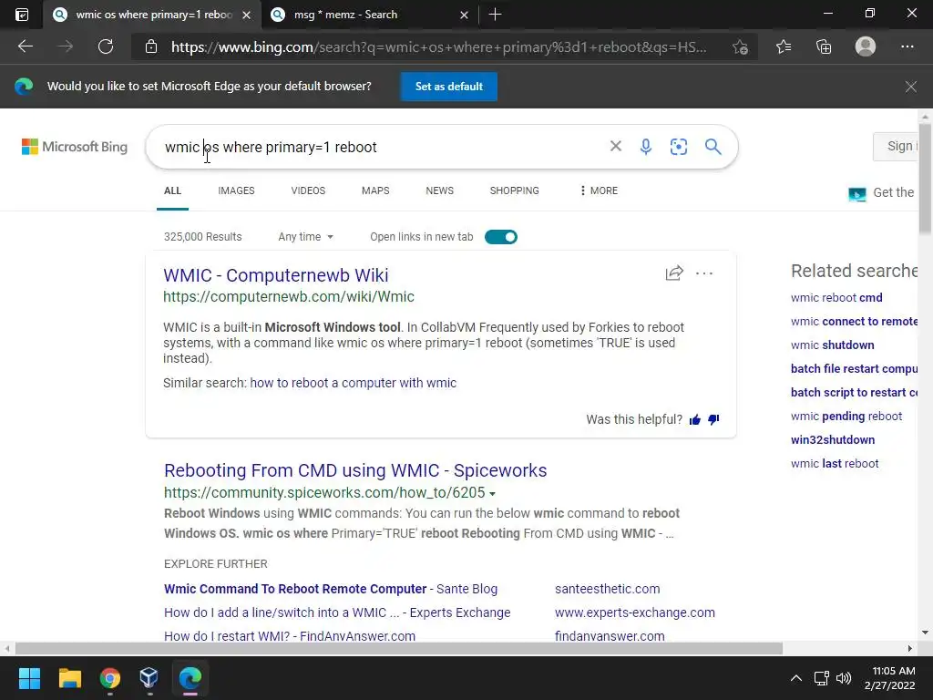The width and height of the screenshot is (933, 700).
Task: Open 'WMIC - Computernewb Wiki' result
Action: point(276,275)
